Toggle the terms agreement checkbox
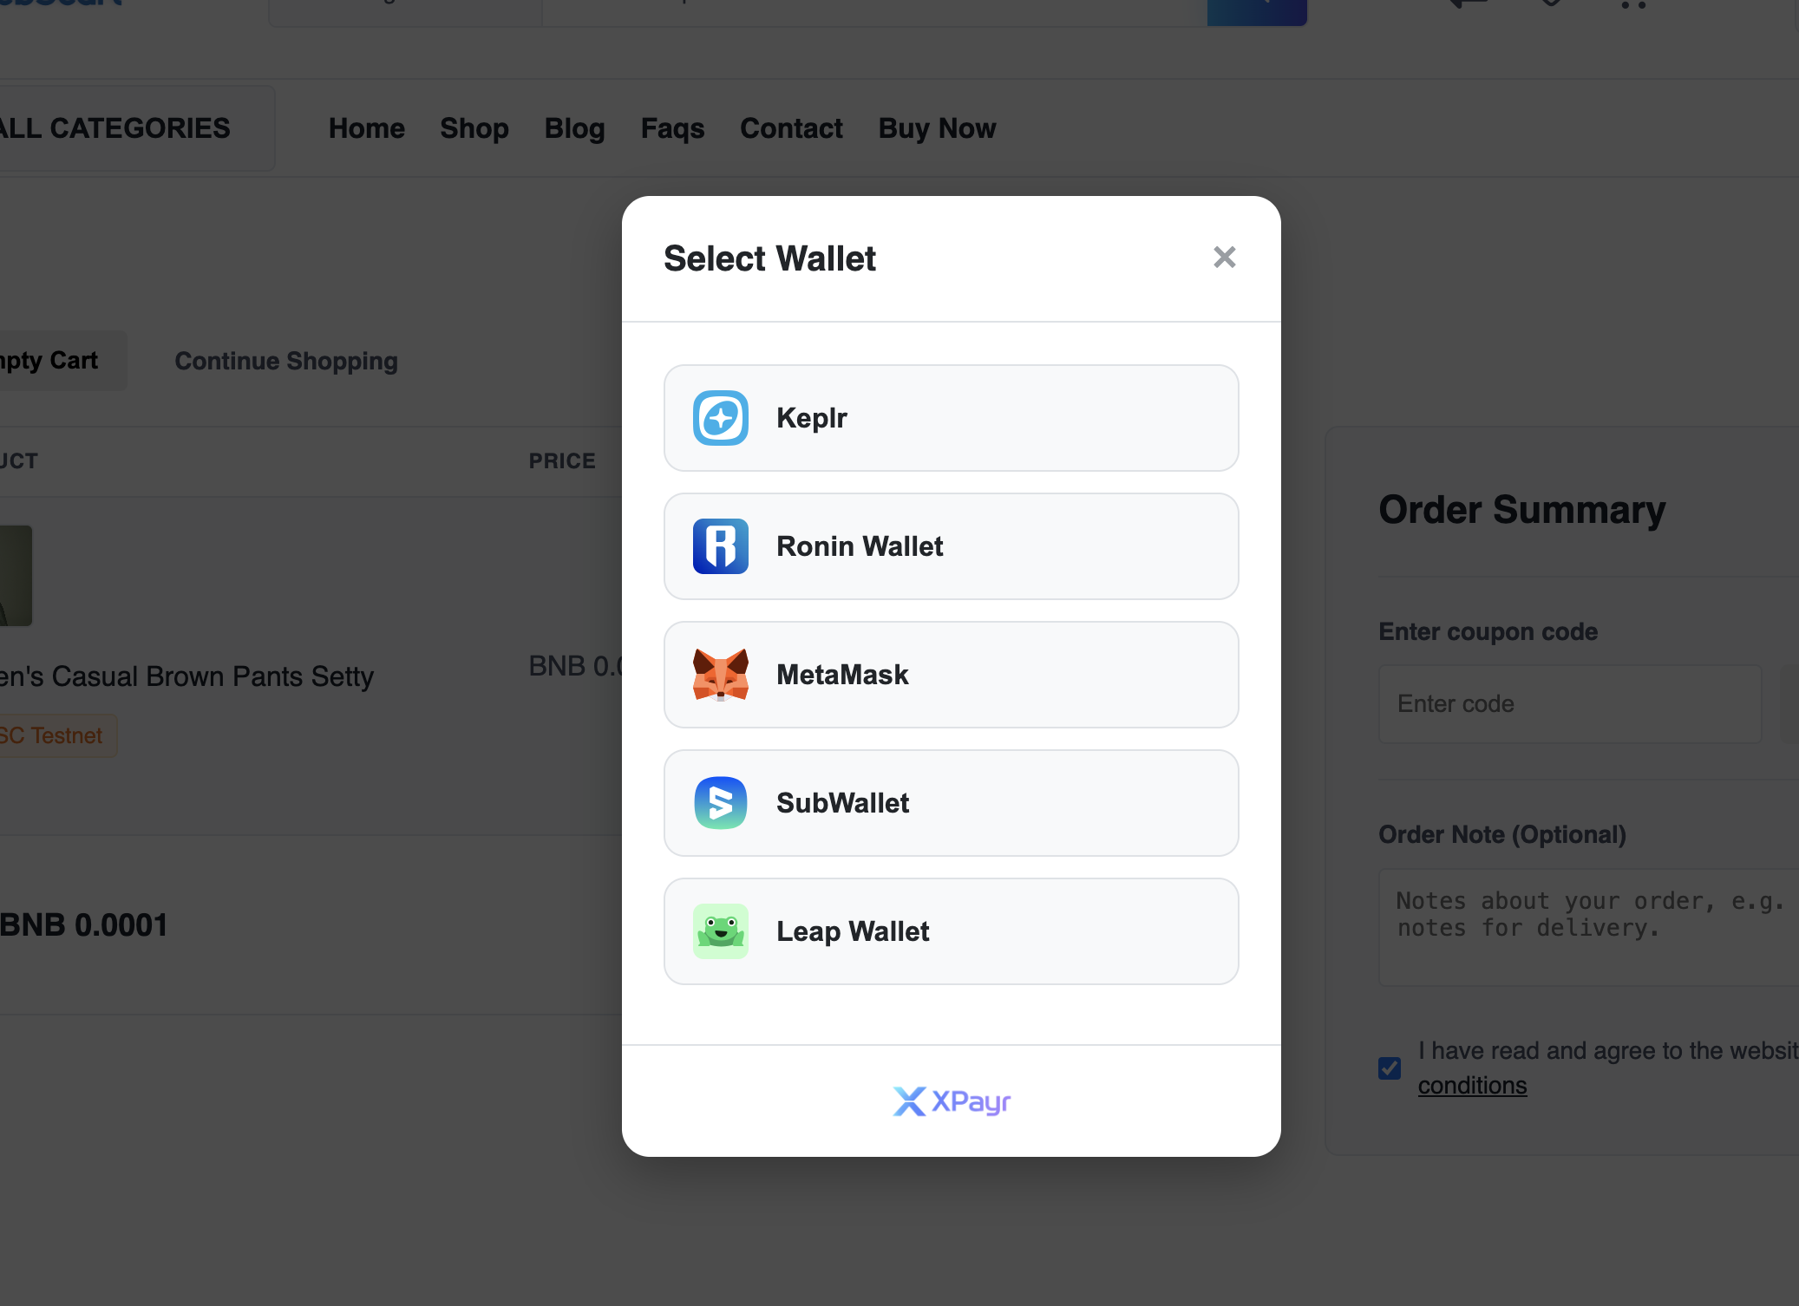This screenshot has height=1306, width=1799. point(1389,1068)
